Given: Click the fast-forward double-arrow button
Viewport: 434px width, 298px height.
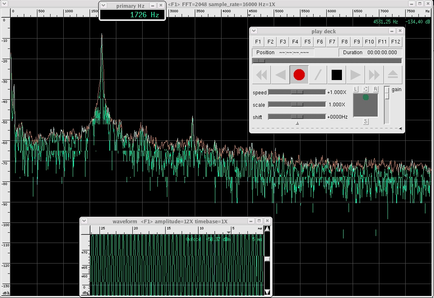Looking at the screenshot, I should click(374, 75).
